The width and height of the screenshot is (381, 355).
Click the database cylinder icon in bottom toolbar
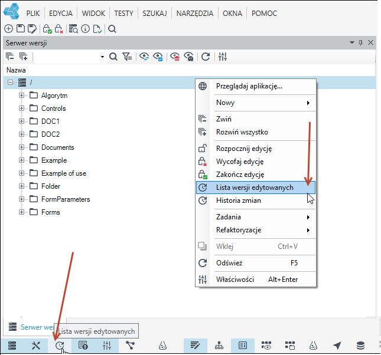360,346
